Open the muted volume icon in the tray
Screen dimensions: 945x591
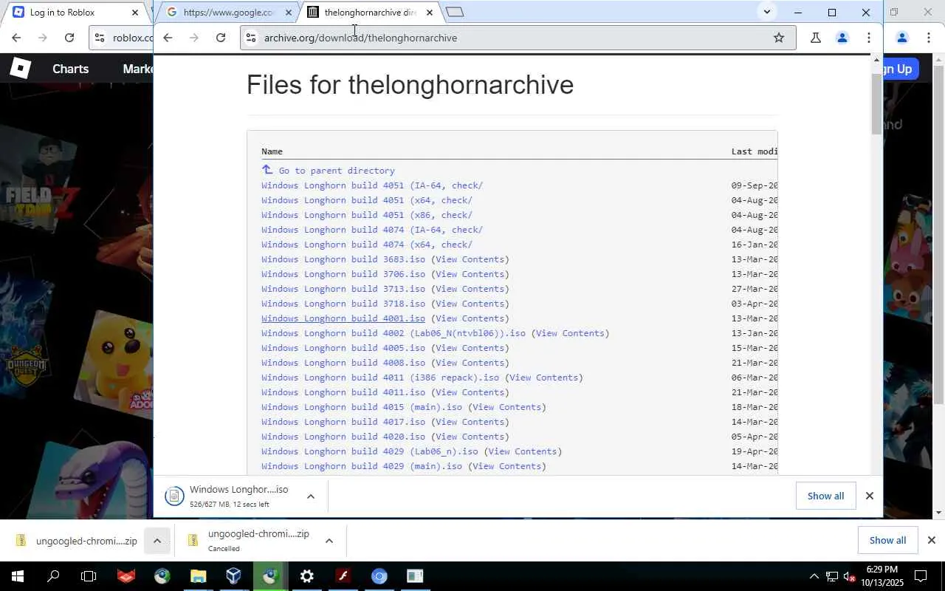[849, 576]
